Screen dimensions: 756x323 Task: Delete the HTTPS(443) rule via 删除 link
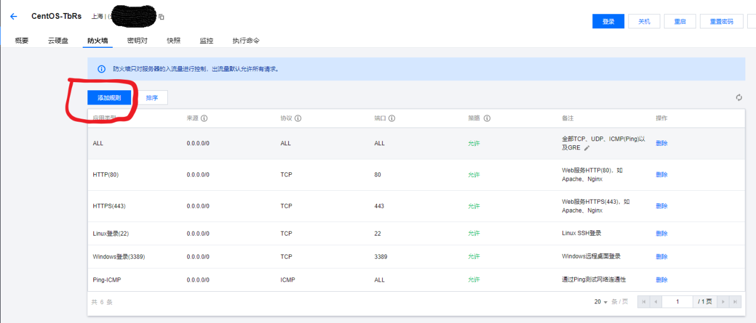coord(661,206)
